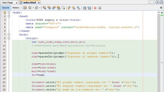Click the navigate Forward toolbar icon

pyautogui.click(x=36, y=8)
